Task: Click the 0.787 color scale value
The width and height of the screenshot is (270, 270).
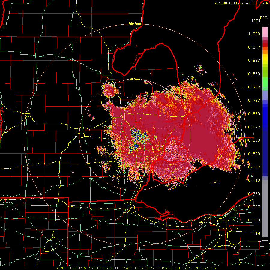Action: tap(254, 87)
